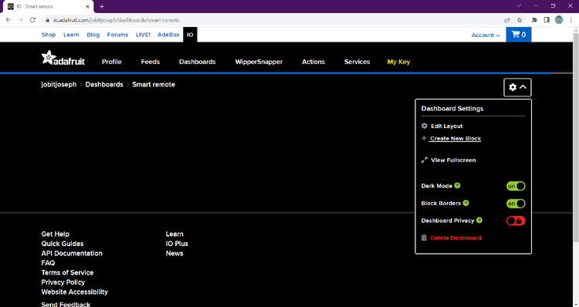
Task: Click Create New Block
Action: pyautogui.click(x=455, y=138)
